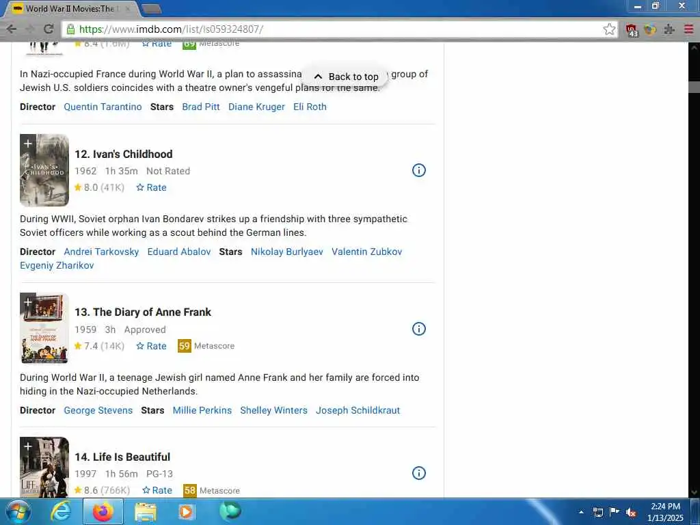Image resolution: width=700 pixels, height=525 pixels.
Task: Open File Explorer from the taskbar
Action: pyautogui.click(x=146, y=511)
